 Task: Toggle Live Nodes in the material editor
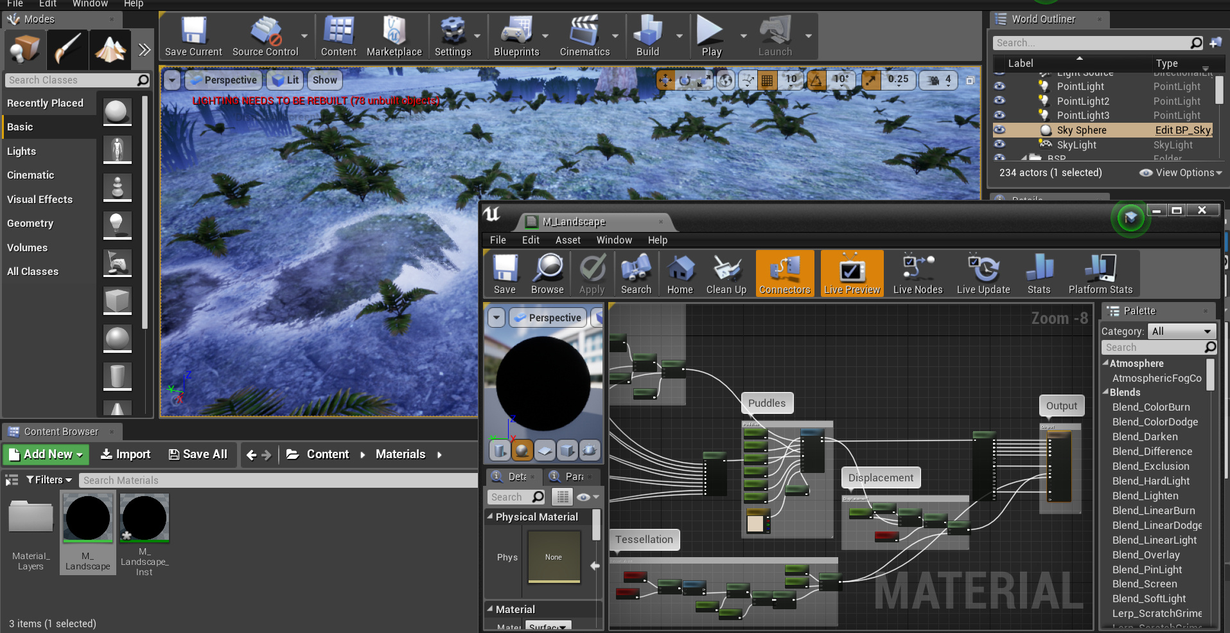tap(918, 274)
